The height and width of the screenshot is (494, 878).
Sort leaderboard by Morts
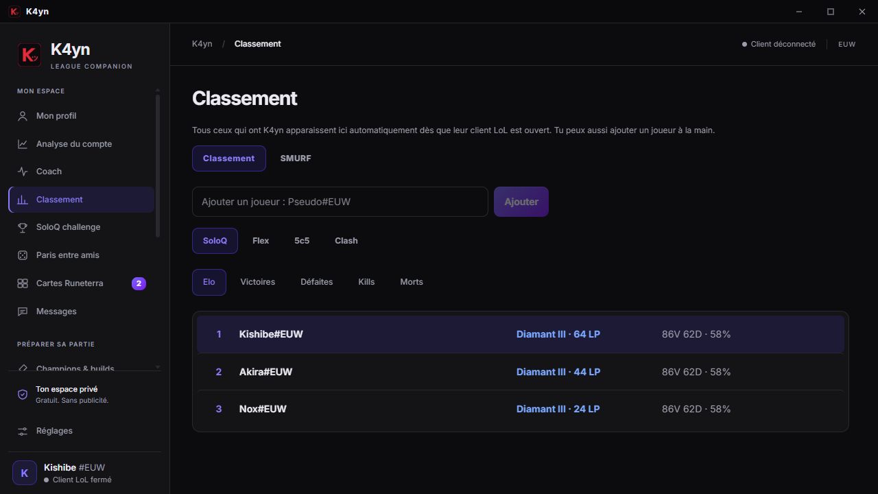click(x=412, y=282)
